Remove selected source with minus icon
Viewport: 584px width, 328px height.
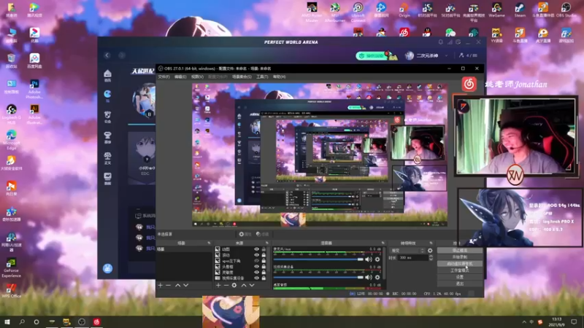coord(226,285)
